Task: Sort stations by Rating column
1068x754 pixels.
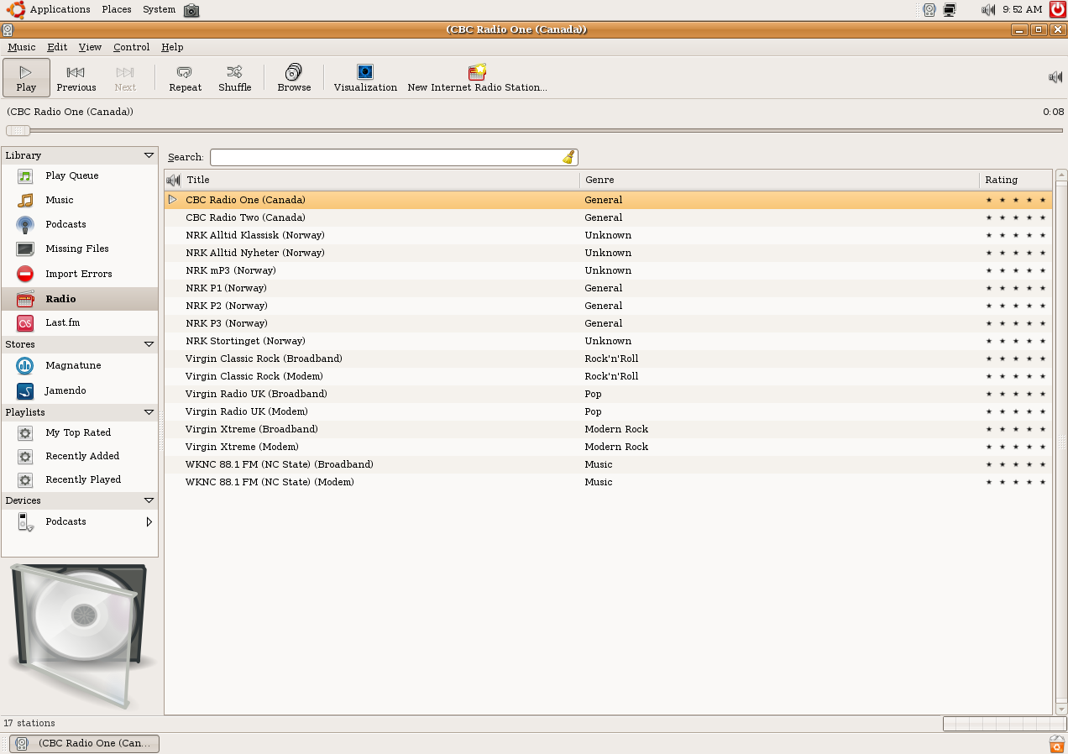Action: 1016,180
